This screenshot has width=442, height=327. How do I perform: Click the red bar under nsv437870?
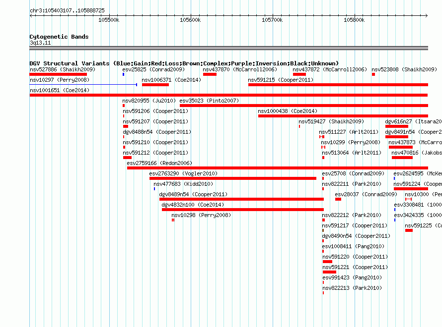click(x=210, y=74)
